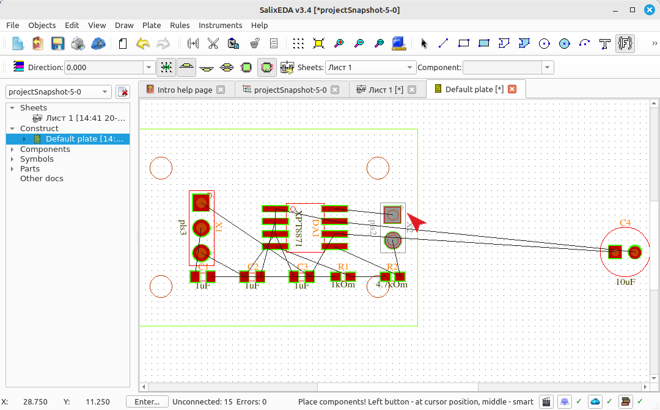Image resolution: width=660 pixels, height=410 pixels.
Task: Click the clapperboard status bar button
Action: (546, 401)
